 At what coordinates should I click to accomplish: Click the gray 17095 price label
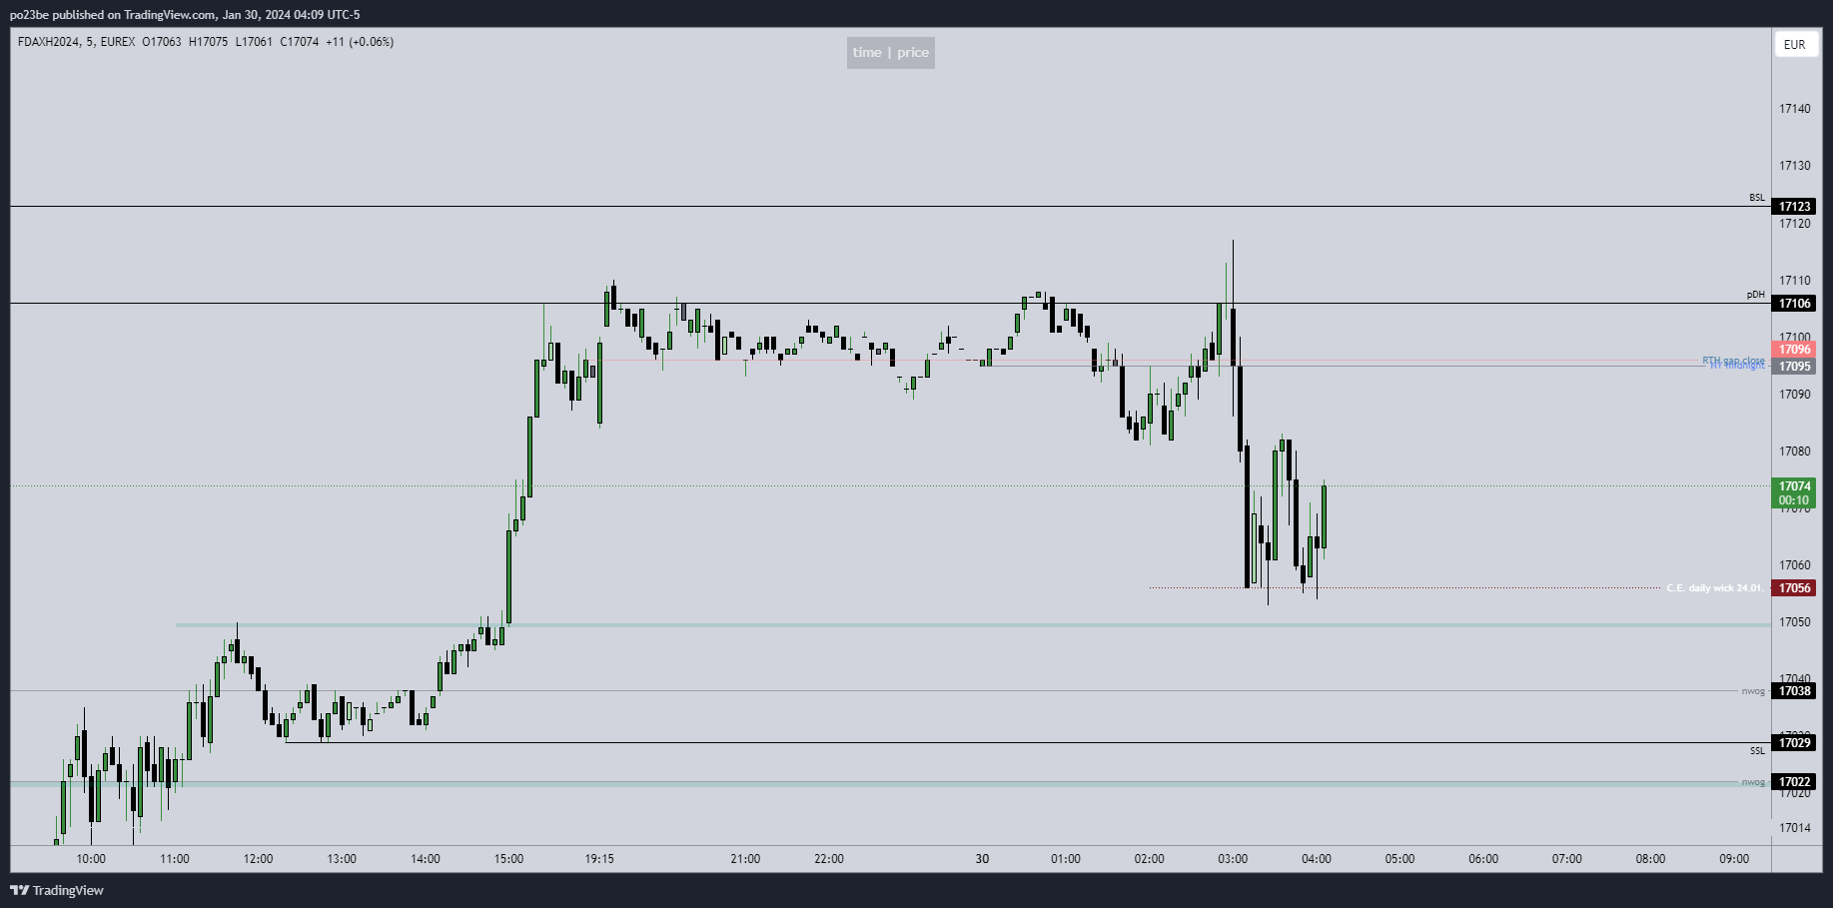[1794, 367]
